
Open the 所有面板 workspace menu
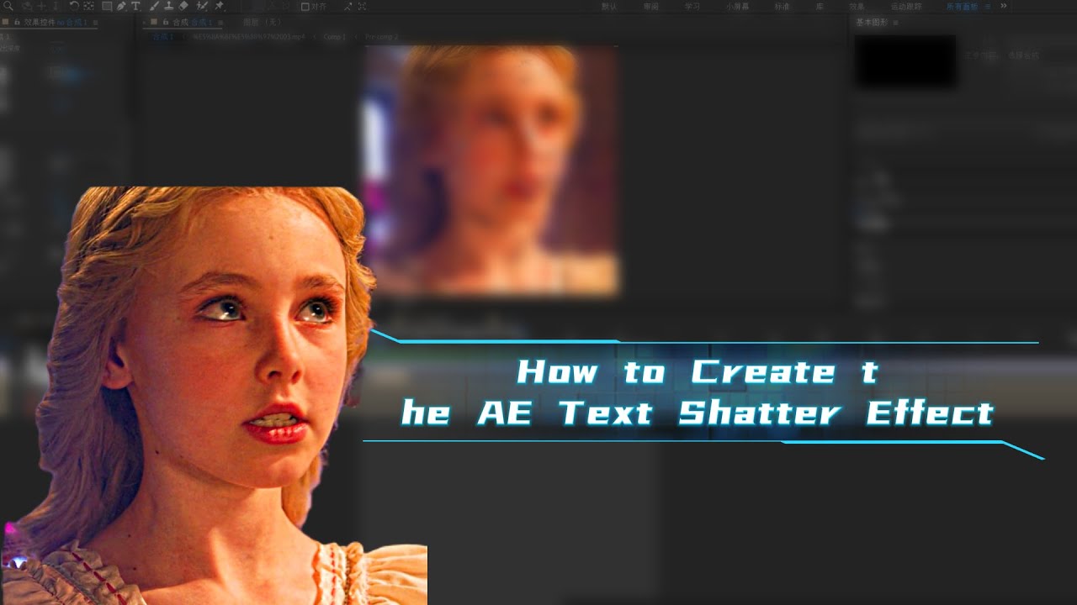point(987,7)
